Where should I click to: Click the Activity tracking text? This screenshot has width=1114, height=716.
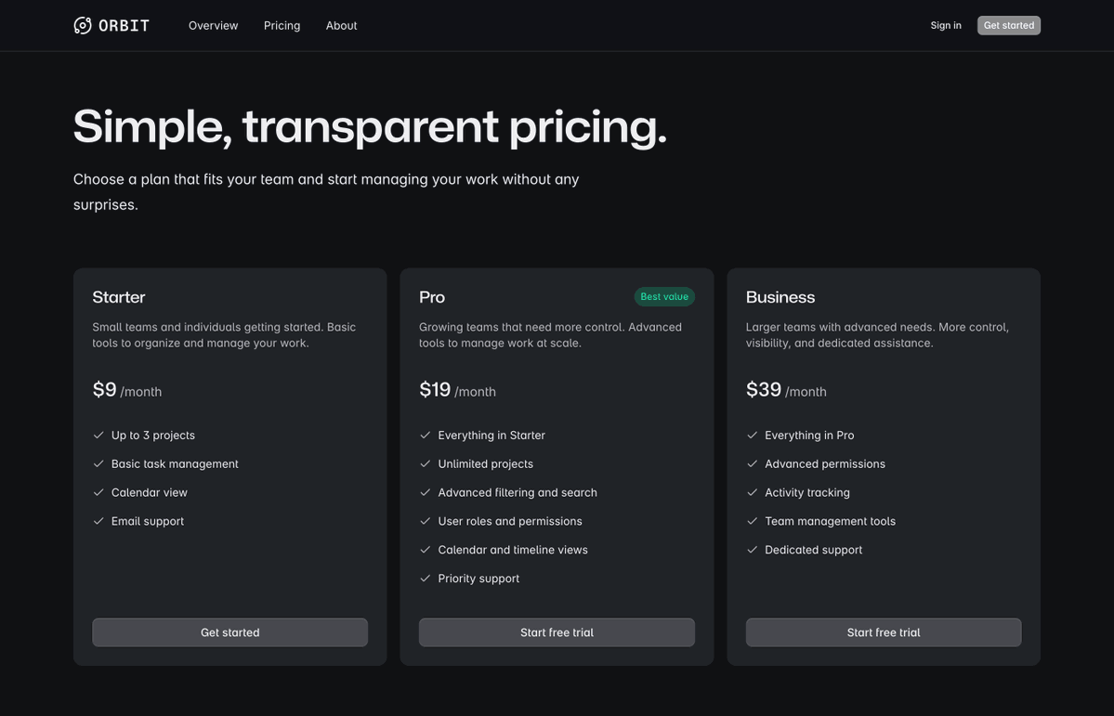[807, 492]
